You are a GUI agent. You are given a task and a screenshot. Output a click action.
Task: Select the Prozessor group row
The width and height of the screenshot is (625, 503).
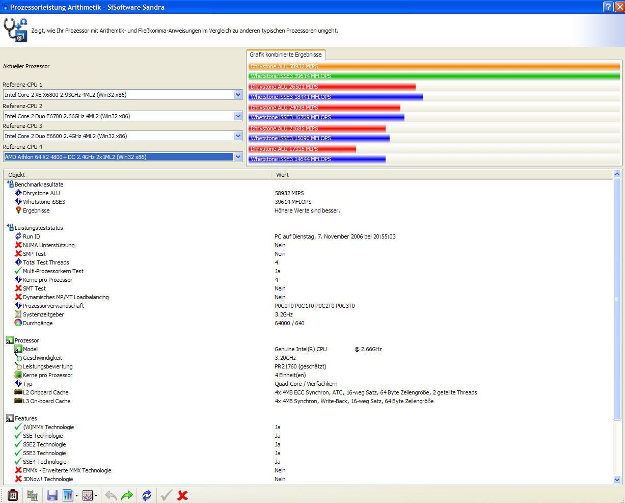coord(22,340)
